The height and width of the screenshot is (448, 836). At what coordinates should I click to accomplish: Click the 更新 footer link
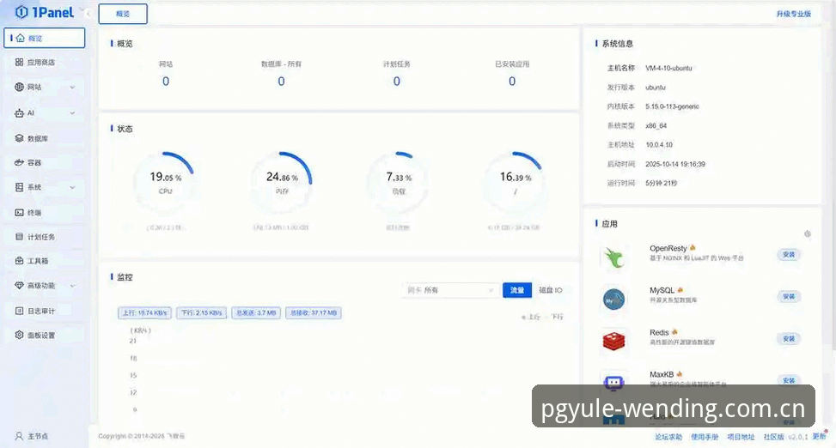(819, 436)
